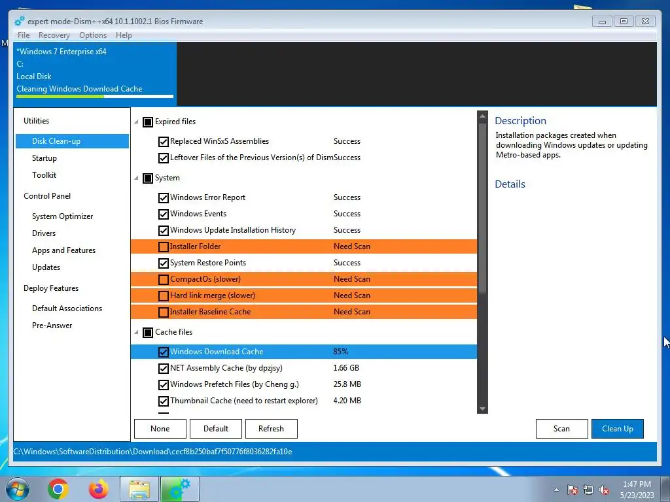The height and width of the screenshot is (502, 670).
Task: Open the network tray icon
Action: click(588, 490)
